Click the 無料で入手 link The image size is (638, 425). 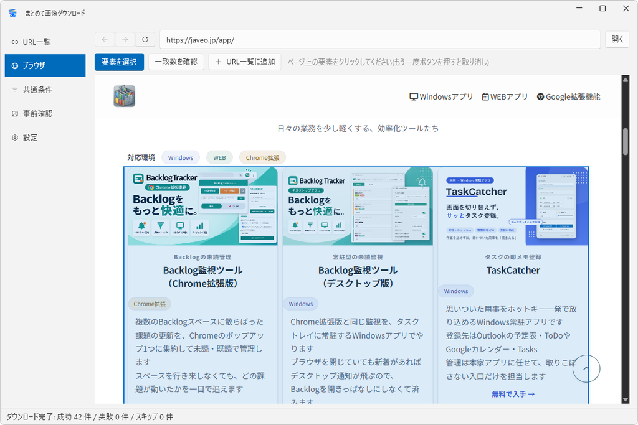coord(513,394)
